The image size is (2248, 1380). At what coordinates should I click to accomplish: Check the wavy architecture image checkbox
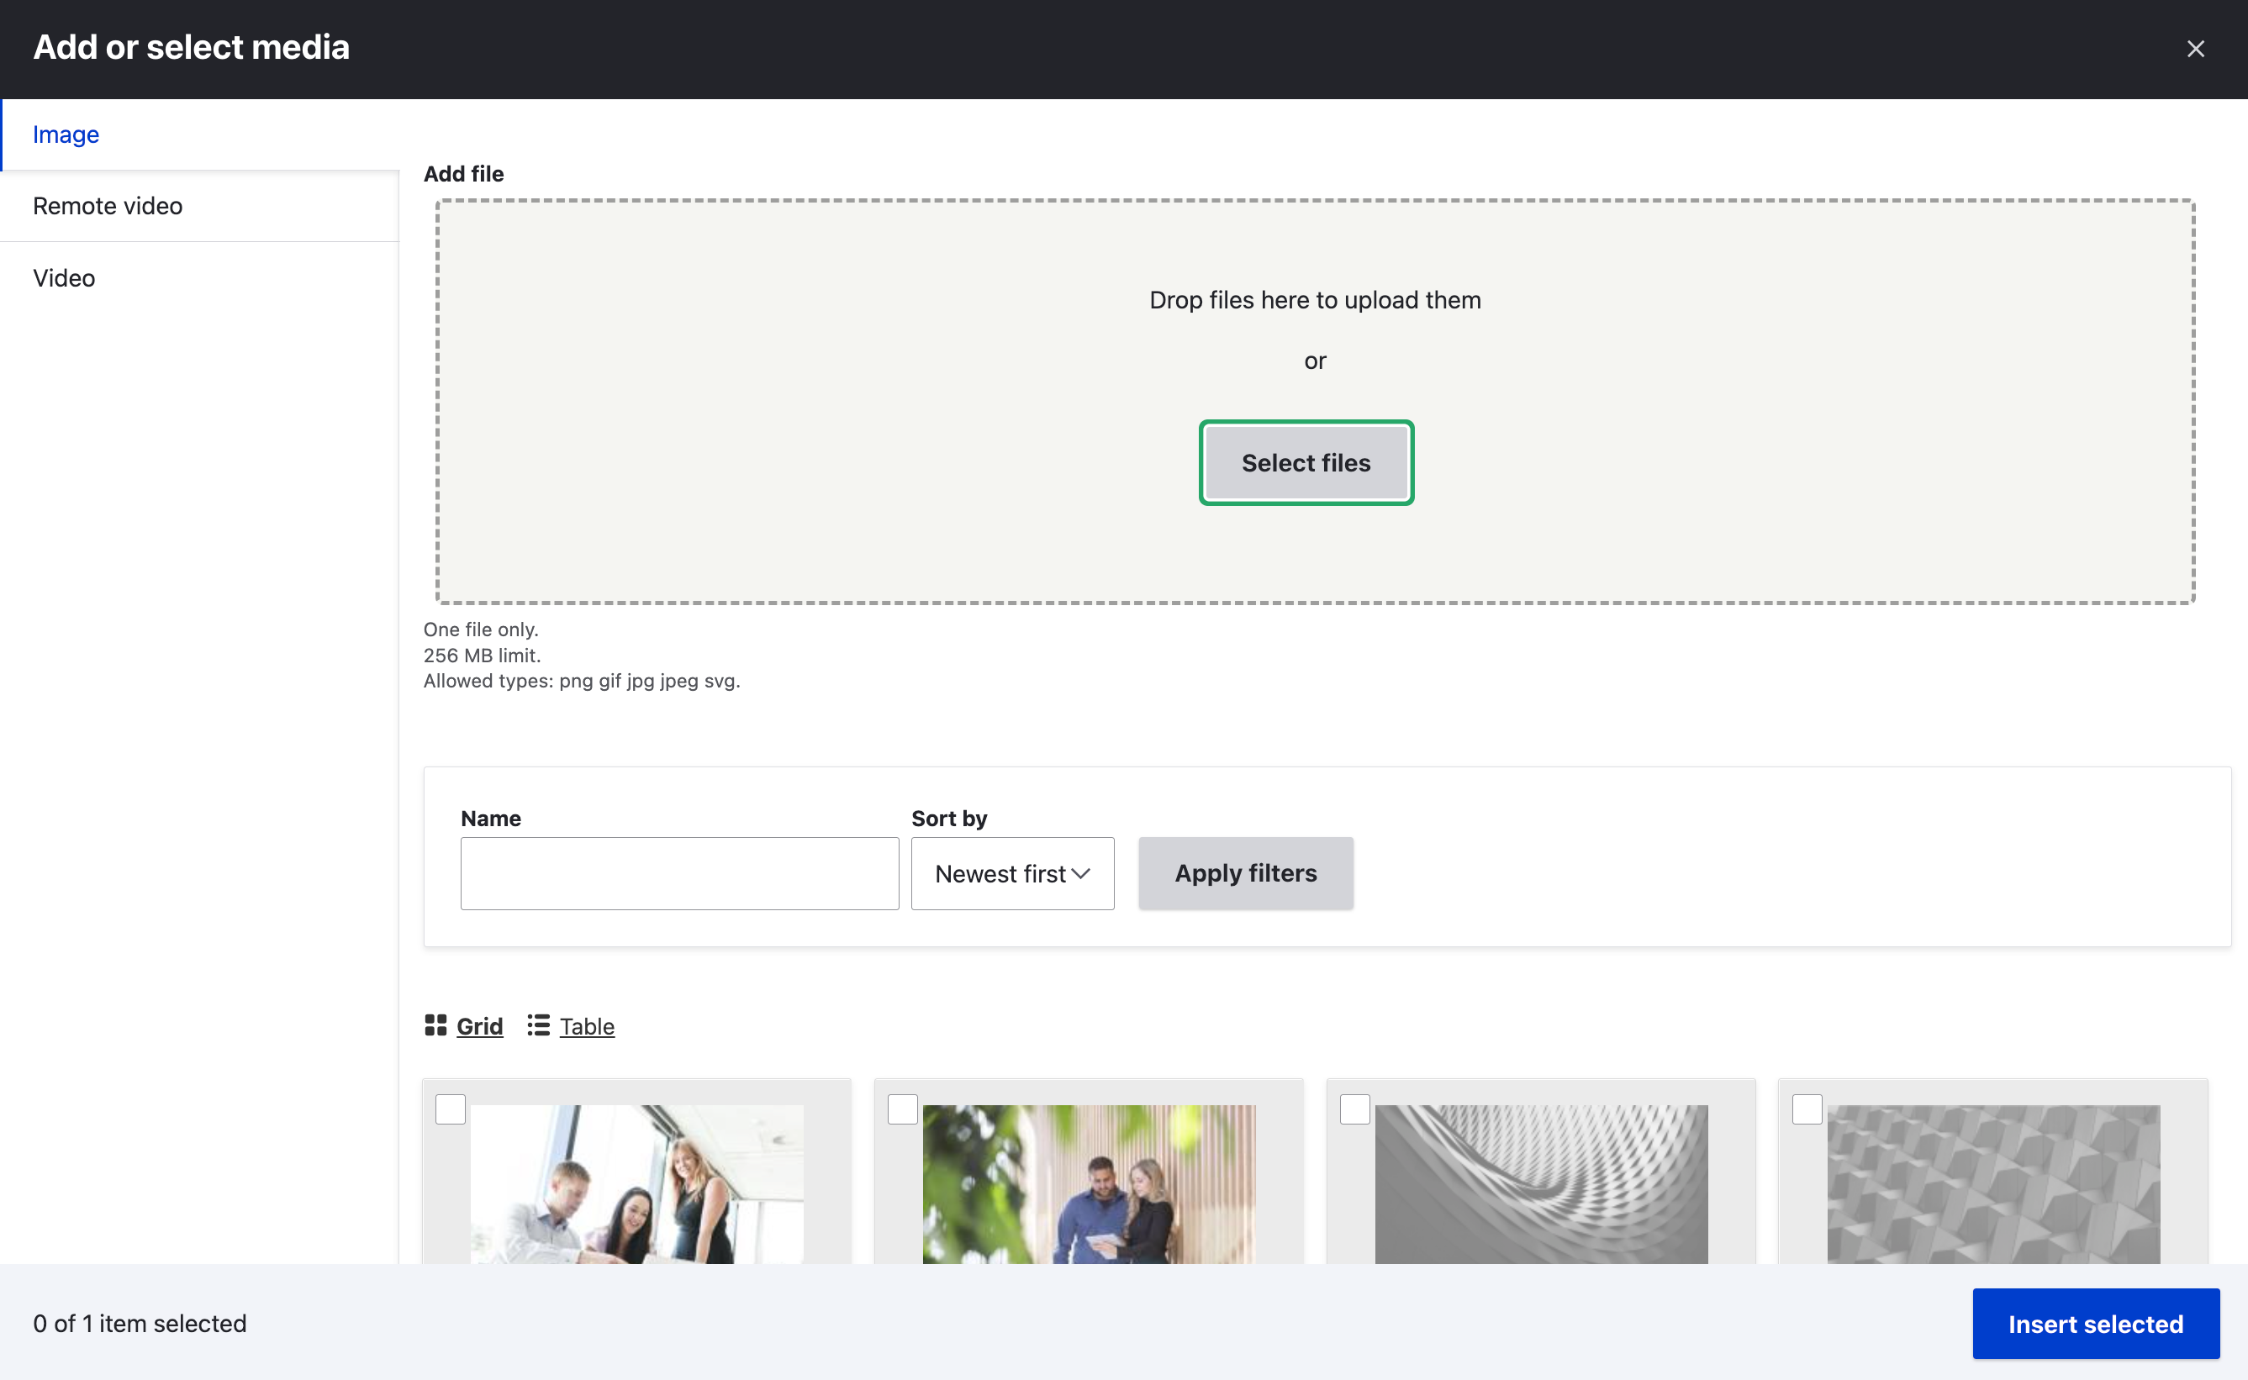[x=1354, y=1109]
